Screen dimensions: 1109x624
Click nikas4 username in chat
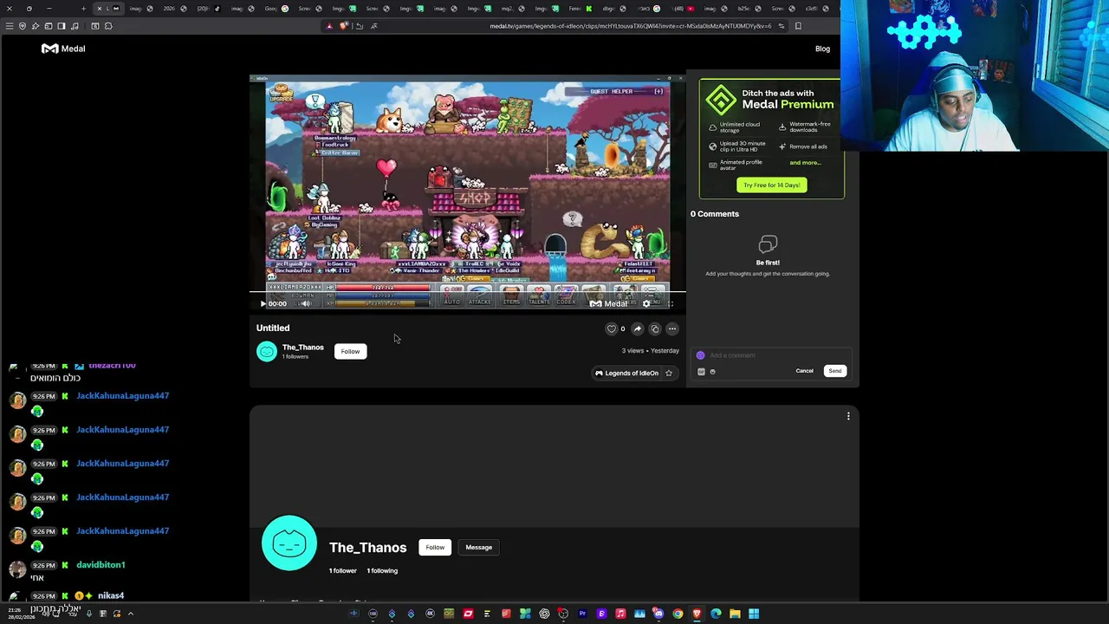[111, 596]
